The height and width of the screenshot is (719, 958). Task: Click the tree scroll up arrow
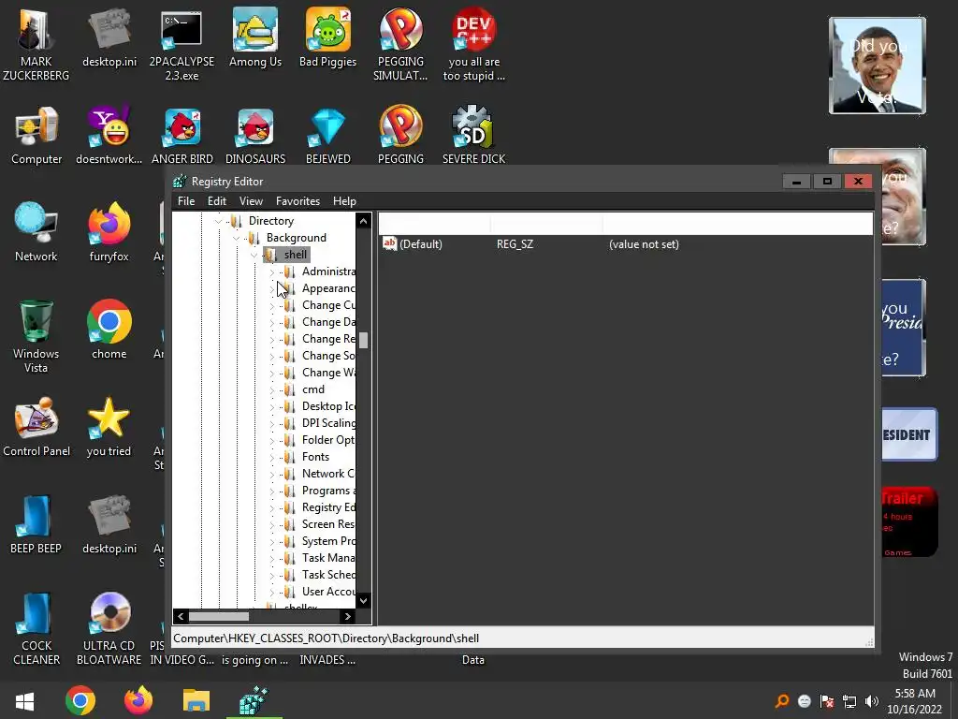coord(364,221)
